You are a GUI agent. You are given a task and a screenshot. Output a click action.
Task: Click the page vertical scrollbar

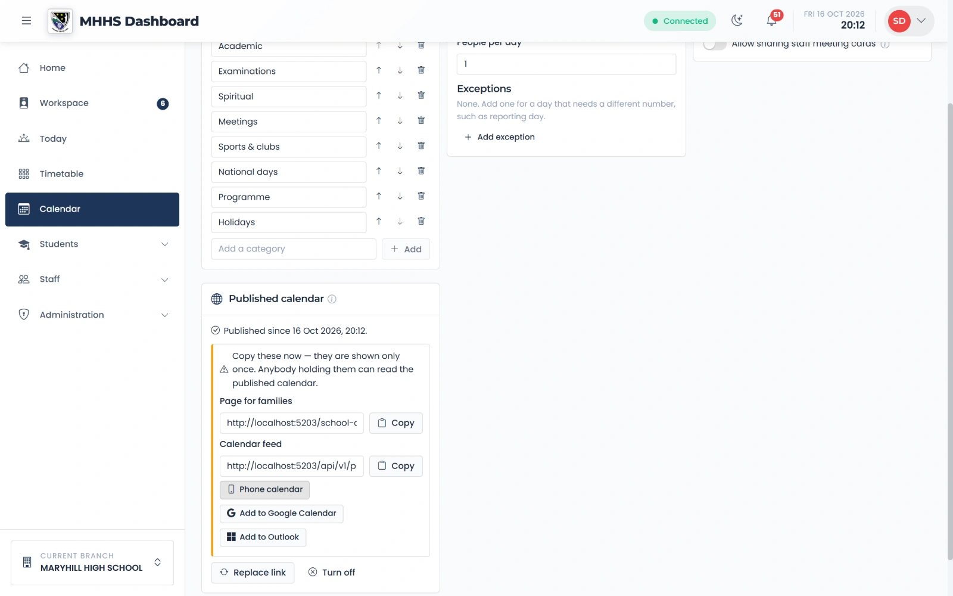coord(950,331)
